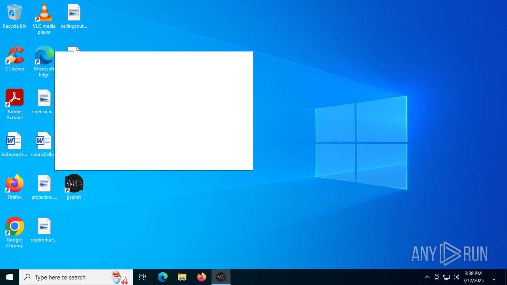Viewport: 507px width, 285px height.
Task: Open network status tray icon
Action: (x=446, y=277)
